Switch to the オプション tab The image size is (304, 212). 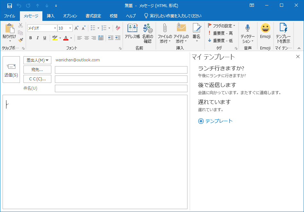(x=70, y=16)
